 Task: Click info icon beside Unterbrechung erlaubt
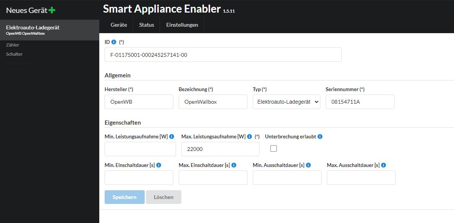(320, 136)
